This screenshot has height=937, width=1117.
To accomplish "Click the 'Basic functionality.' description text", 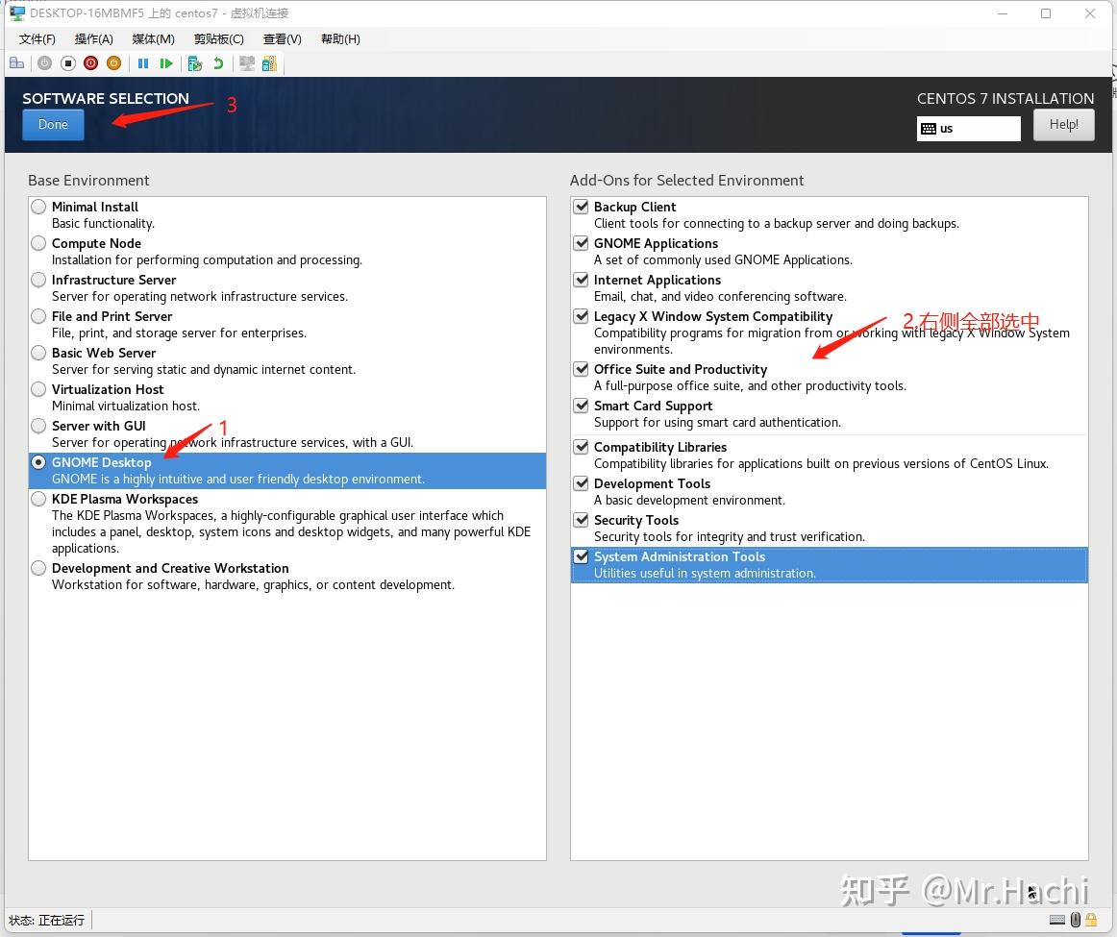I will (x=103, y=224).
